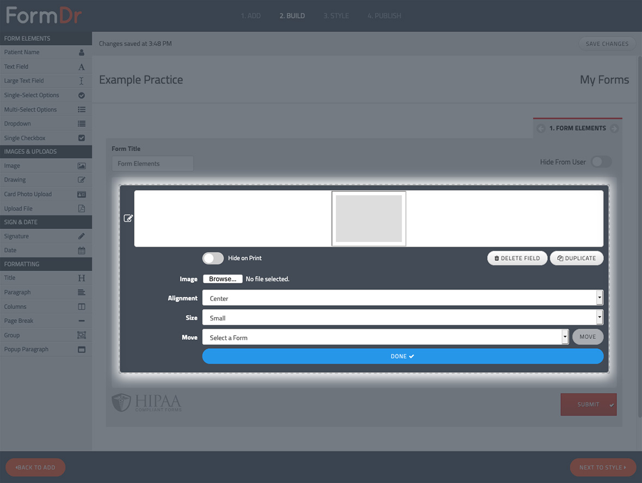Open step 4. PUBLISH
The width and height of the screenshot is (642, 483).
point(384,16)
